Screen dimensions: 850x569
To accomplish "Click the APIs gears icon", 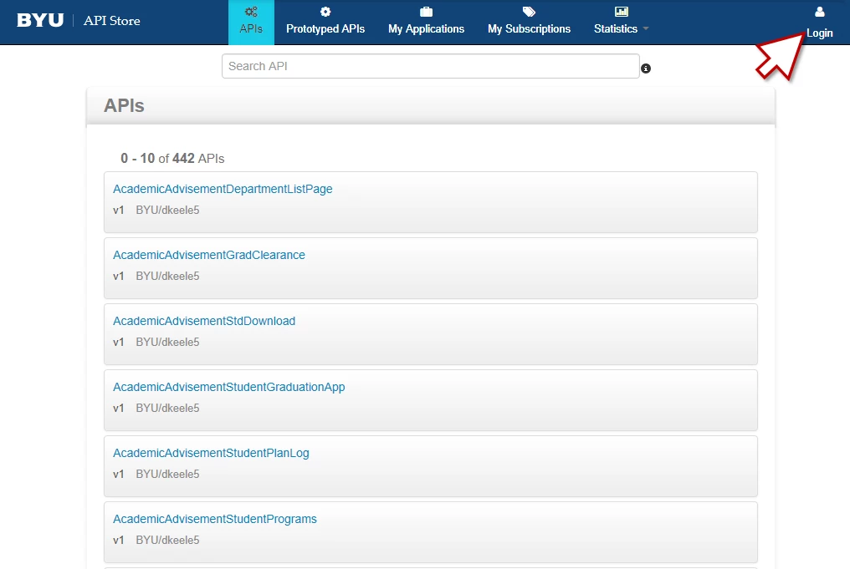I will pos(251,12).
